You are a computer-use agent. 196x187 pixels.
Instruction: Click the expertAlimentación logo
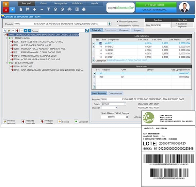click(121, 7)
